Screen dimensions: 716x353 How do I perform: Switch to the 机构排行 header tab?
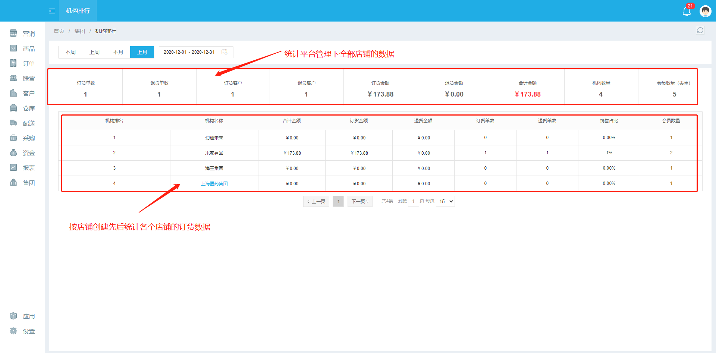click(x=78, y=11)
